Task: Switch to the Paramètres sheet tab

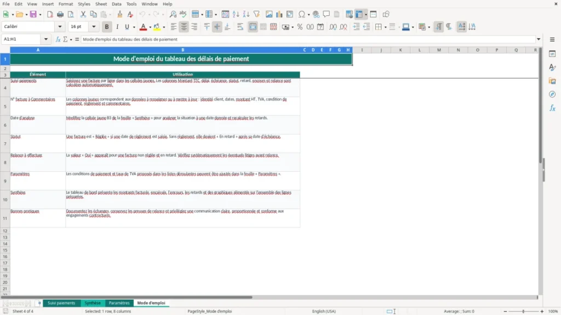Action: tap(119, 303)
